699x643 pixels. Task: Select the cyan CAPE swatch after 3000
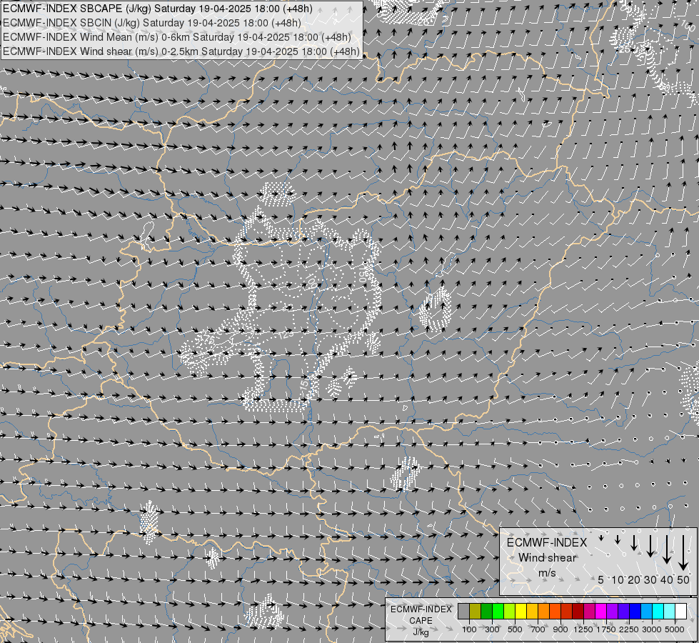click(x=658, y=612)
